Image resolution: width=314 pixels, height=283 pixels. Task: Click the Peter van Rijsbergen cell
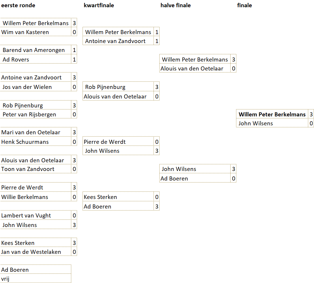tap(29, 114)
